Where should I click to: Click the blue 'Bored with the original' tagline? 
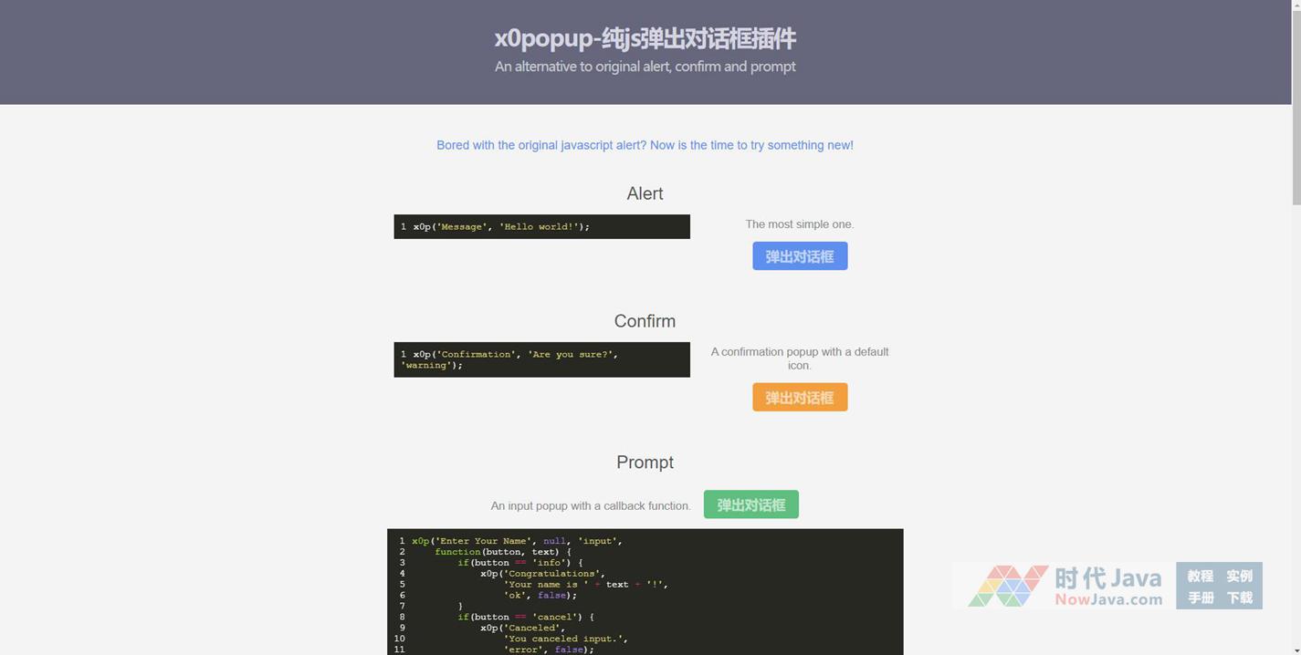pyautogui.click(x=645, y=145)
